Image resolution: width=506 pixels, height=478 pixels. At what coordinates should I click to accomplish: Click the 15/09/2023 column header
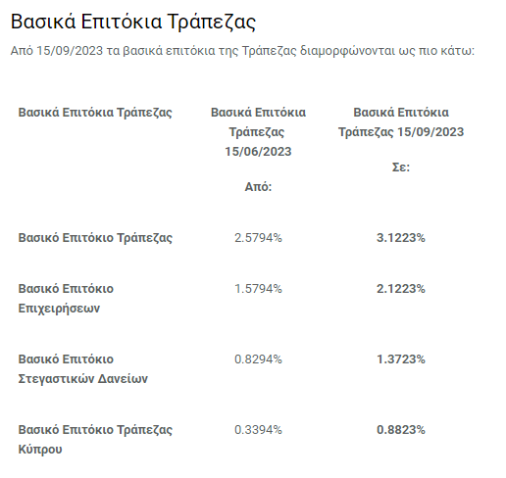[401, 122]
